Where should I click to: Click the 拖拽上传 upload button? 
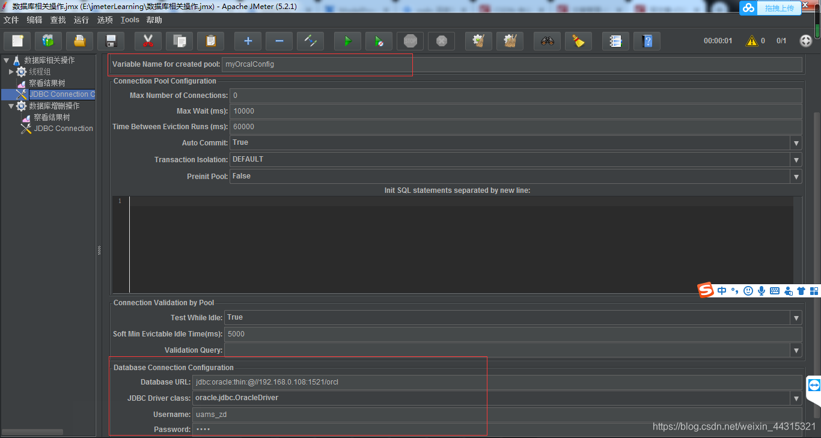[780, 8]
